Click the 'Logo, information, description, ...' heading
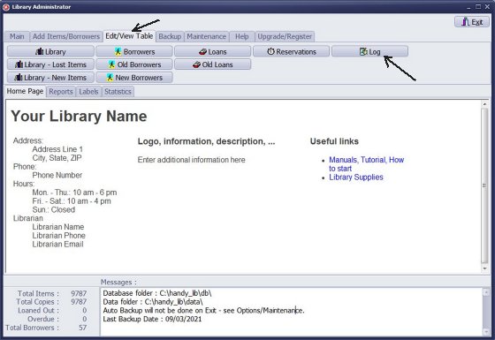Screen dimensions: 495x340 coord(206,141)
